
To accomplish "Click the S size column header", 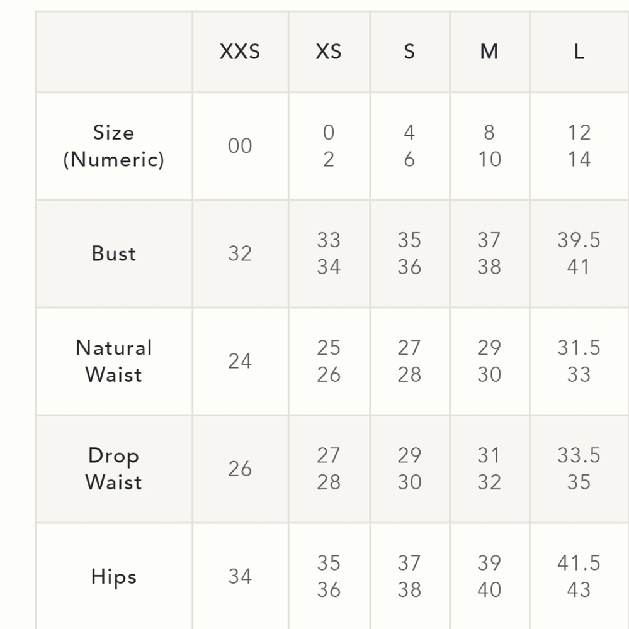I will [409, 52].
